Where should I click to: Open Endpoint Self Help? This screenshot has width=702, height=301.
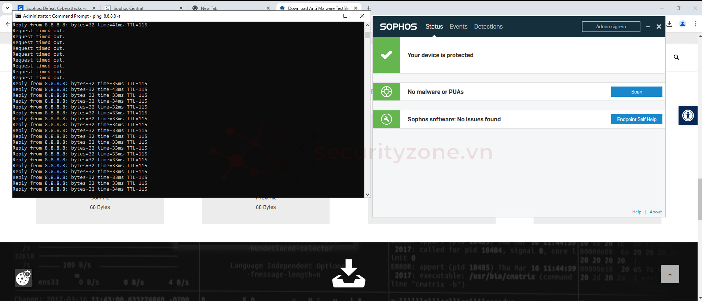click(636, 119)
